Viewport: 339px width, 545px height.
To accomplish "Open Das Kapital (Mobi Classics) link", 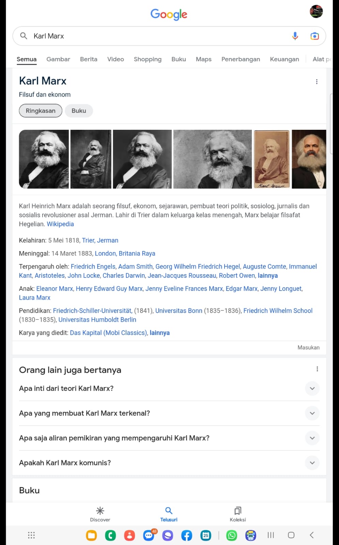I will coord(109,333).
